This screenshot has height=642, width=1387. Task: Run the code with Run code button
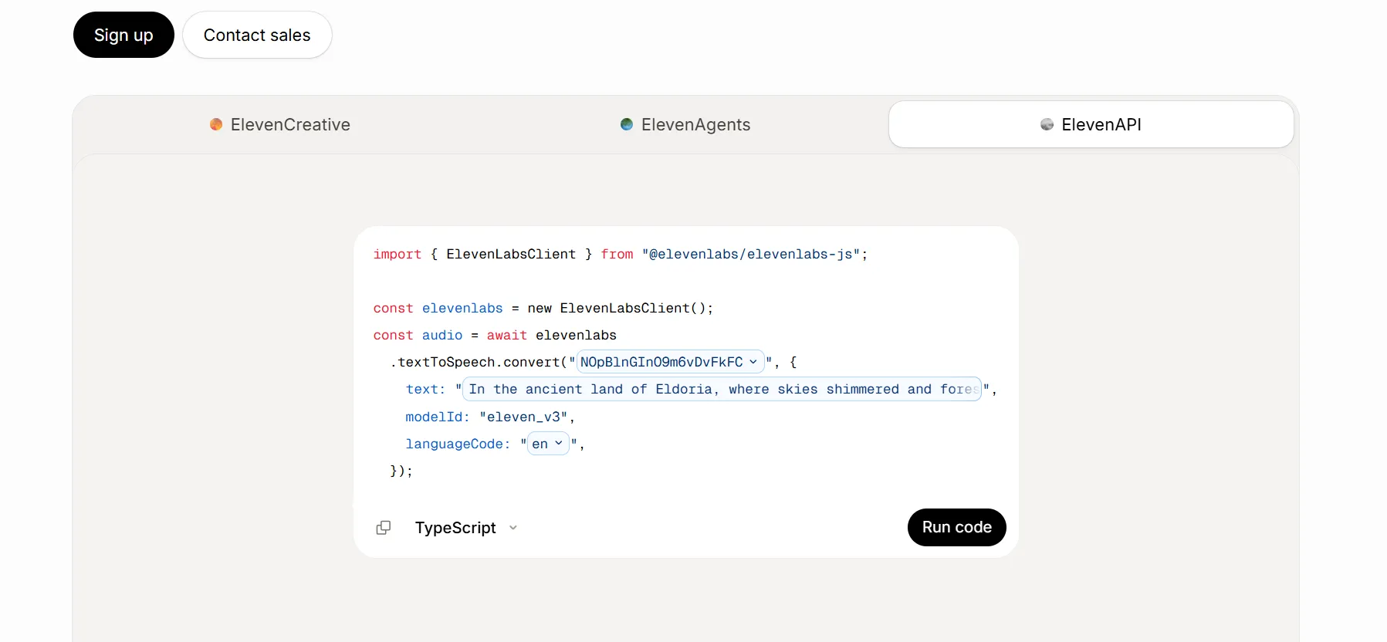tap(957, 527)
